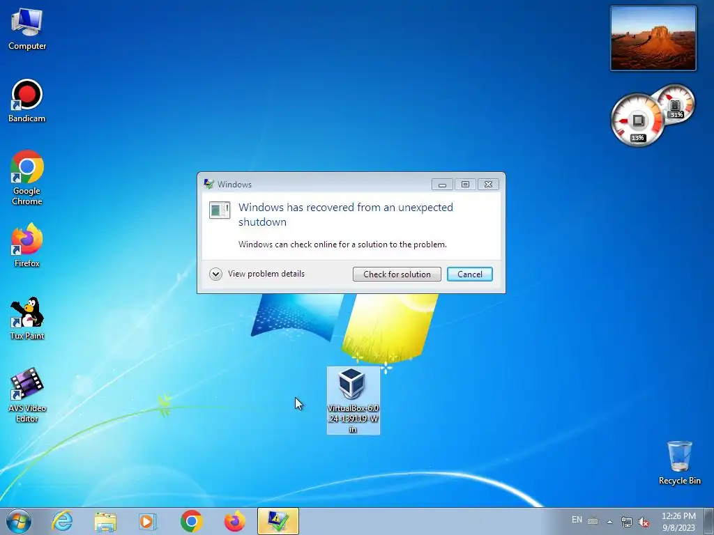Select the AVS Video Editor shortcut
The width and height of the screenshot is (714, 535).
[27, 395]
